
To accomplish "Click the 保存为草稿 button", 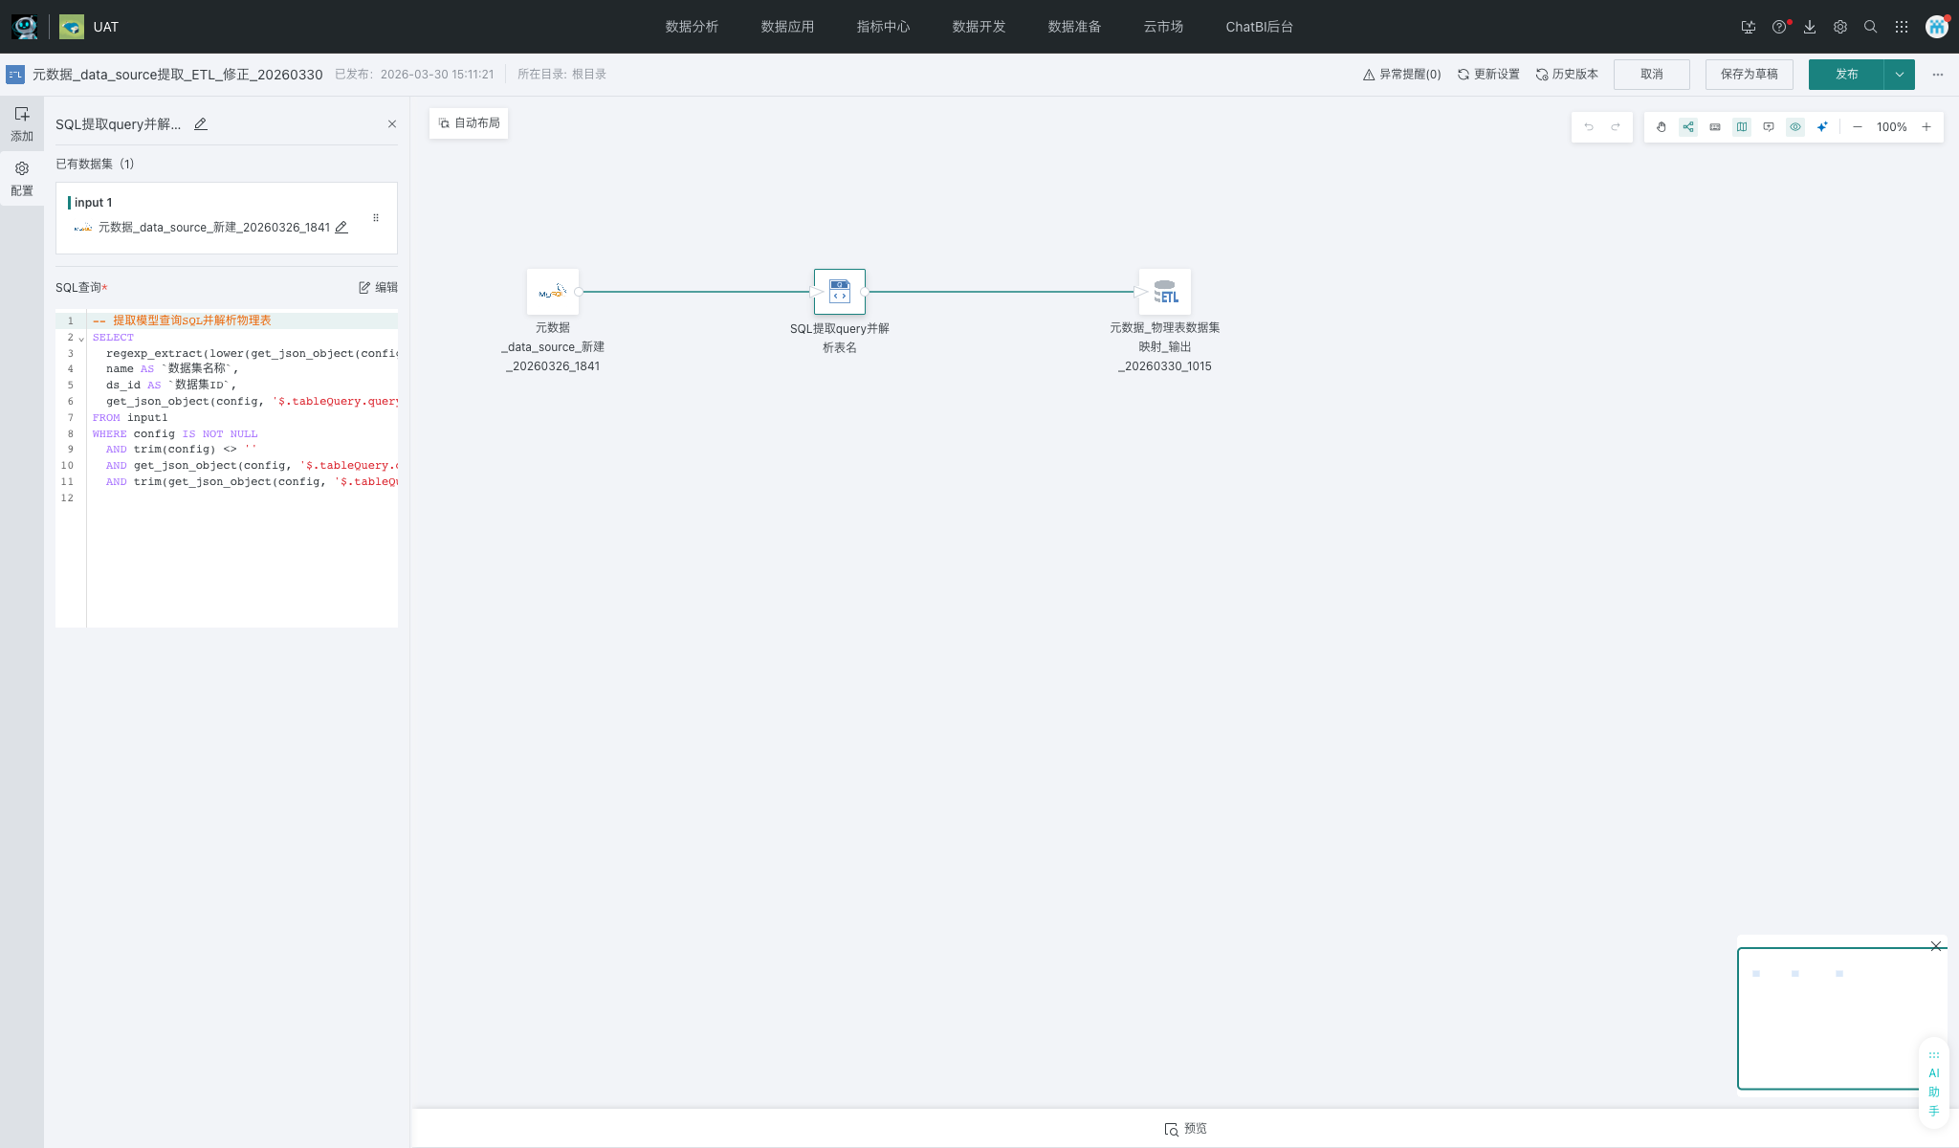I will coord(1749,75).
